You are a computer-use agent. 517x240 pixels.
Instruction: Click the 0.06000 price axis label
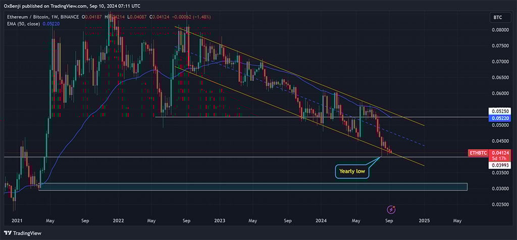point(499,93)
